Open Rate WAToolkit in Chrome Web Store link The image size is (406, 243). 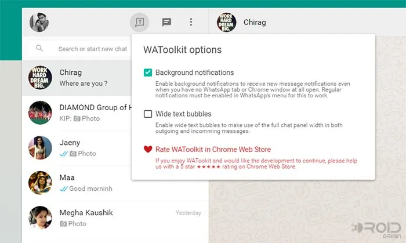click(x=213, y=149)
